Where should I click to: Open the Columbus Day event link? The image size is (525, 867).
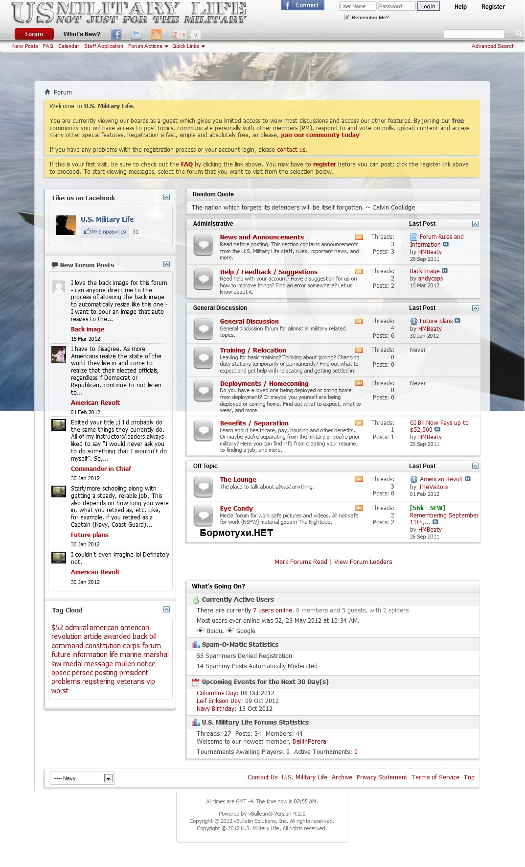(217, 693)
